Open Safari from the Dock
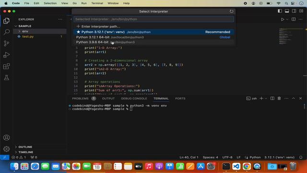This screenshot has height=173, width=307. pos(35,166)
